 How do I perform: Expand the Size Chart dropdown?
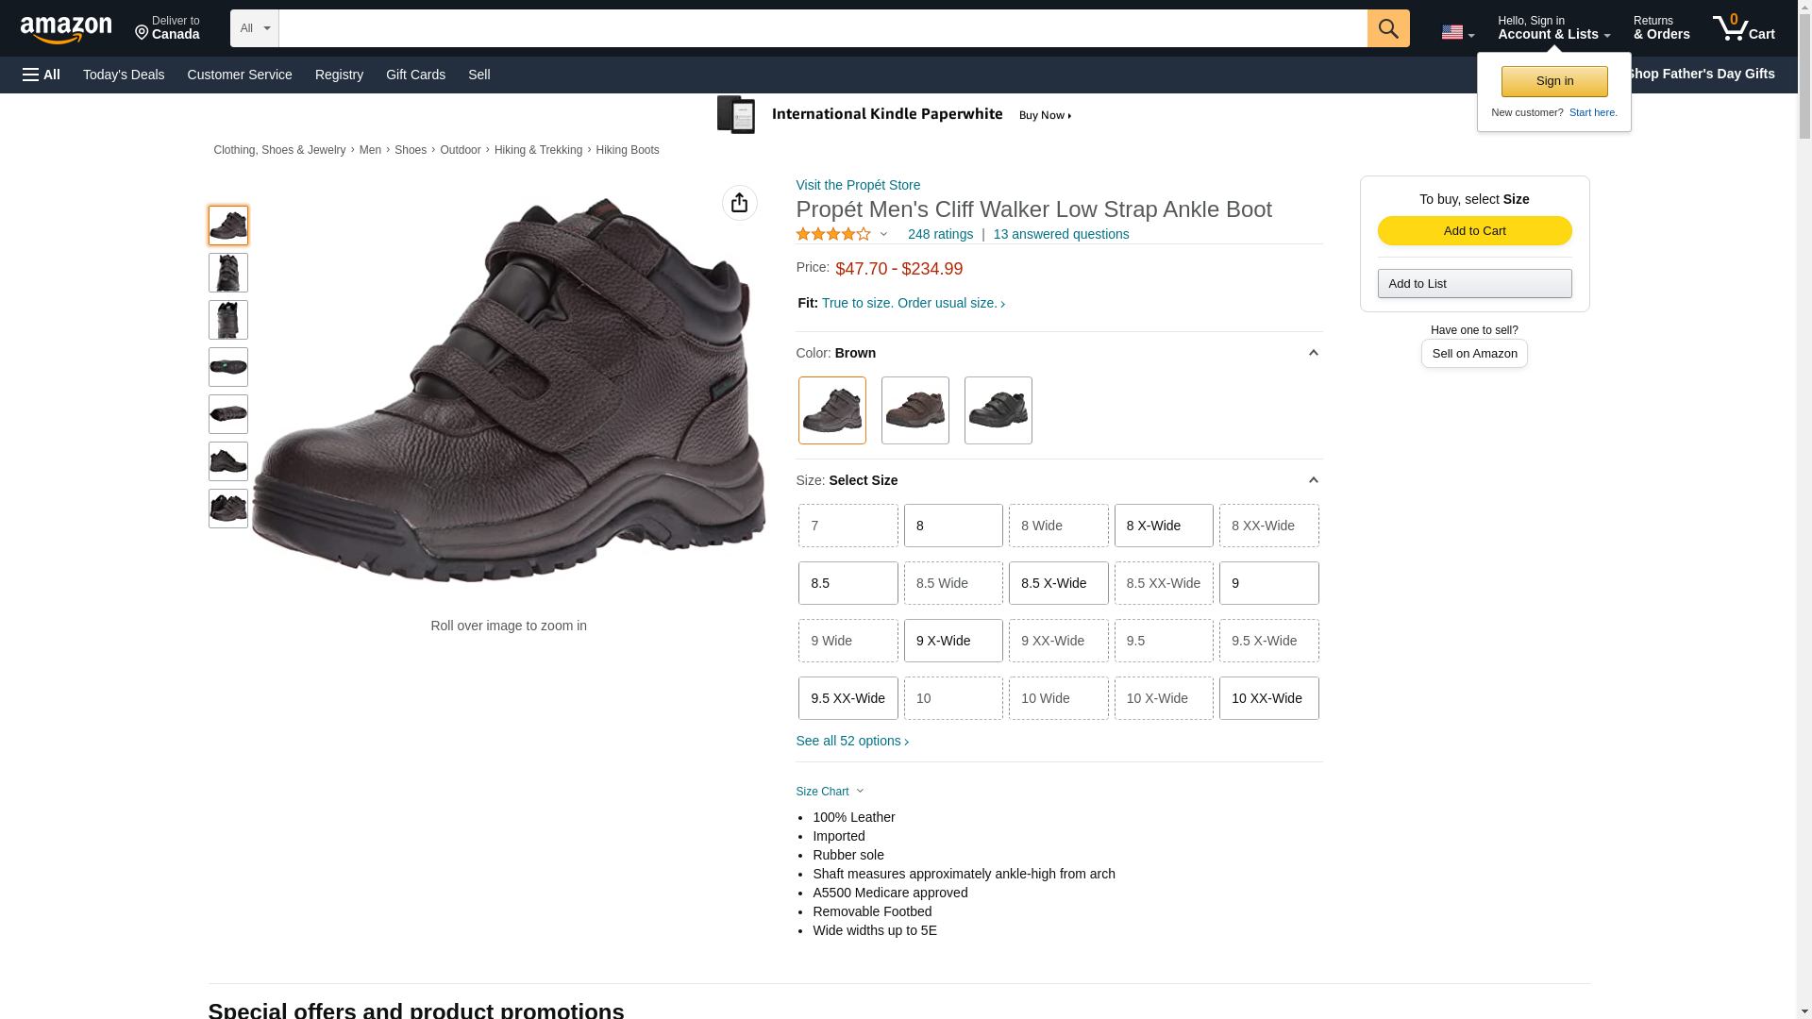830,792
